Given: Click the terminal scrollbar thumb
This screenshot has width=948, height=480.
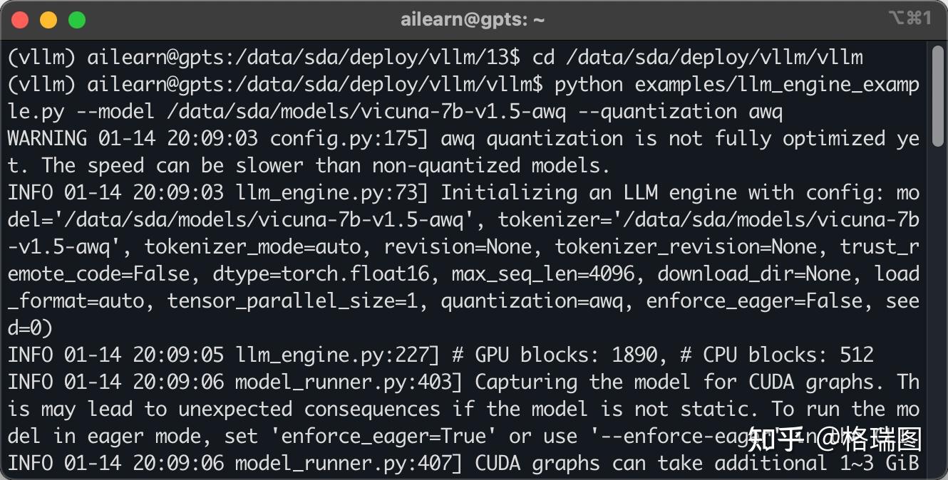Looking at the screenshot, I should pos(937,96).
